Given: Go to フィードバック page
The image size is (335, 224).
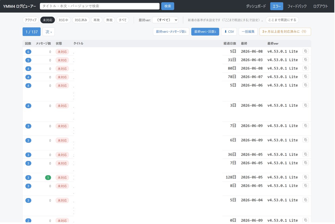Looking at the screenshot, I should point(297,6).
